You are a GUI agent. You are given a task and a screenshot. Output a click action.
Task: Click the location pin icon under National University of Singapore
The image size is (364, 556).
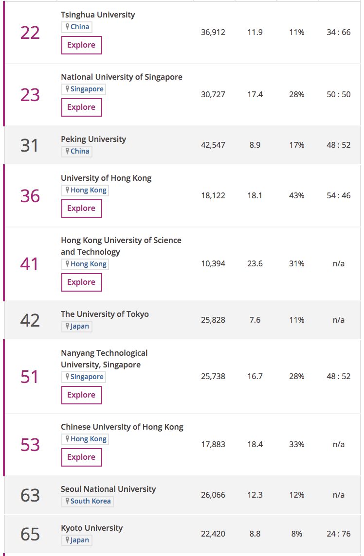click(67, 89)
